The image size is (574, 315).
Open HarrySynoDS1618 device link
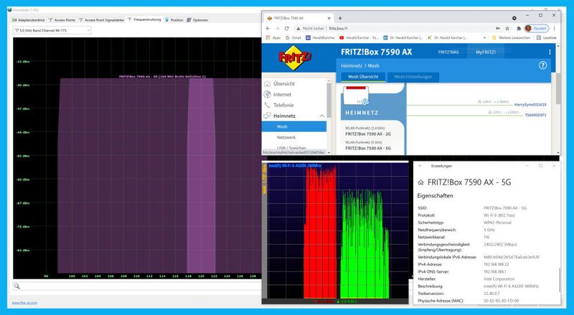(530, 105)
